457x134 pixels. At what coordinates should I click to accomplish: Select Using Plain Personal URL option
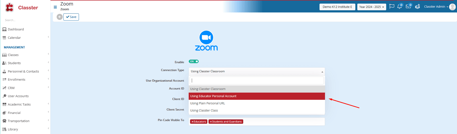click(257, 103)
